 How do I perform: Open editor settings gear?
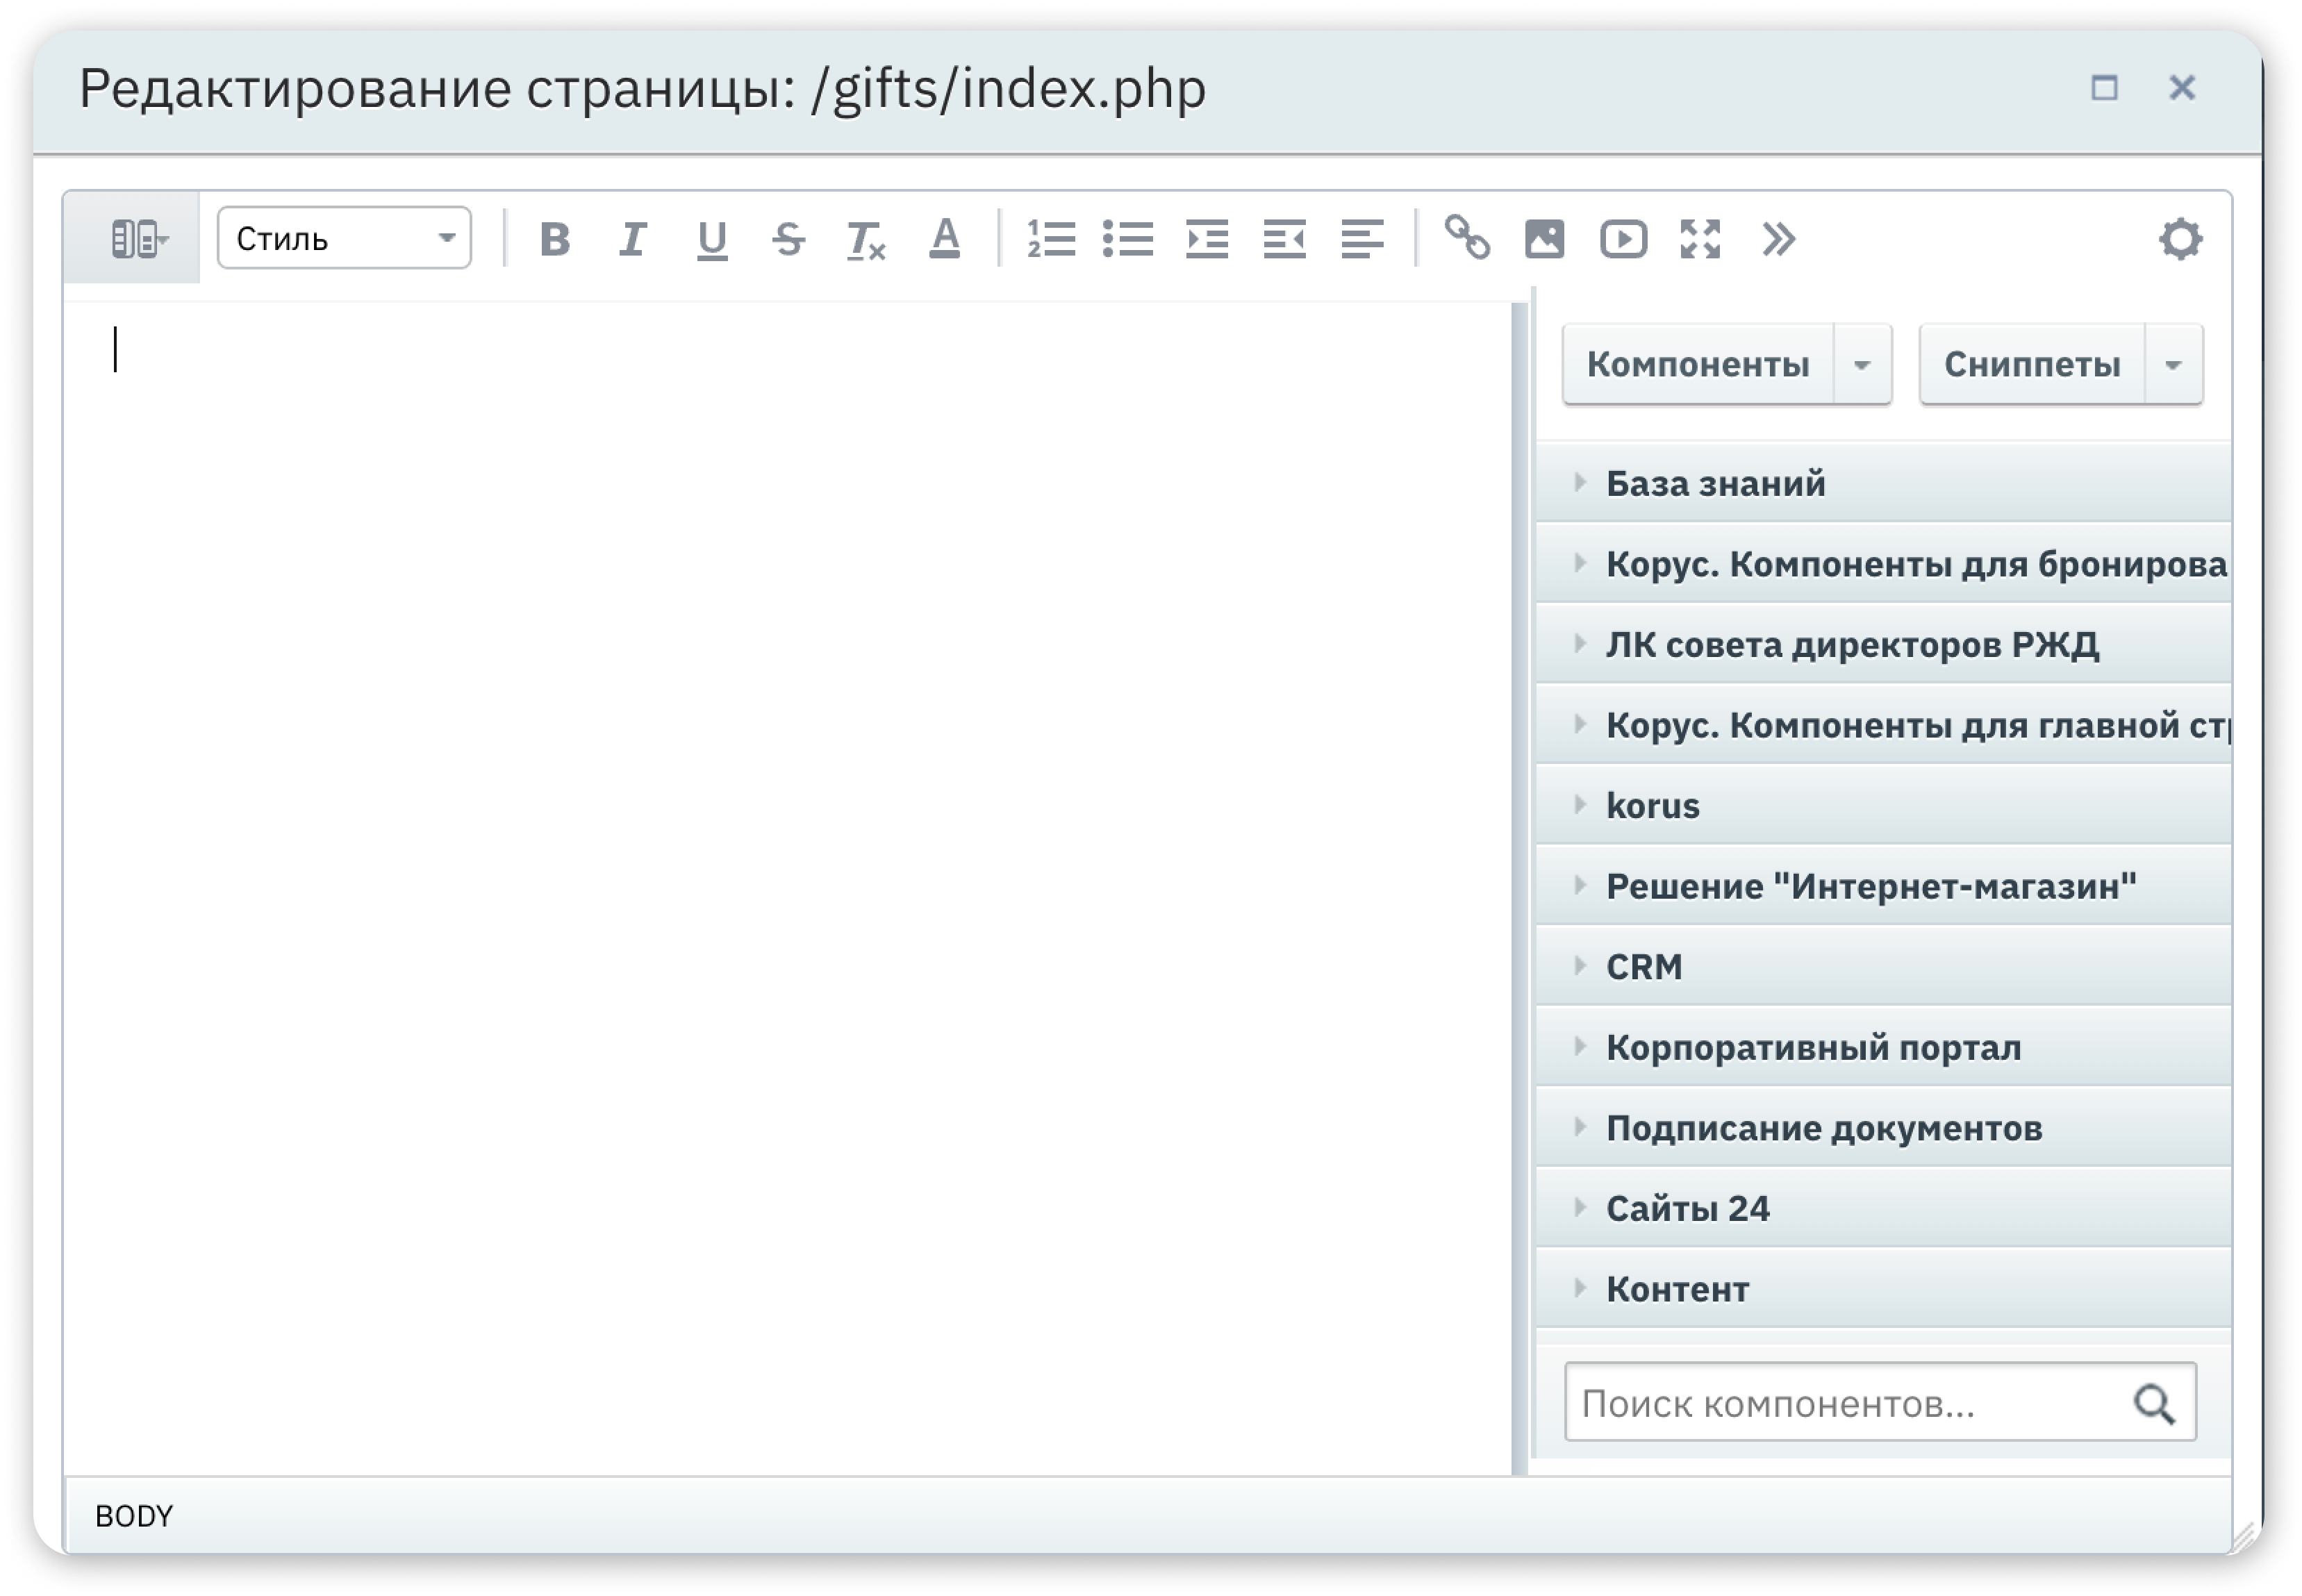pyautogui.click(x=2180, y=239)
